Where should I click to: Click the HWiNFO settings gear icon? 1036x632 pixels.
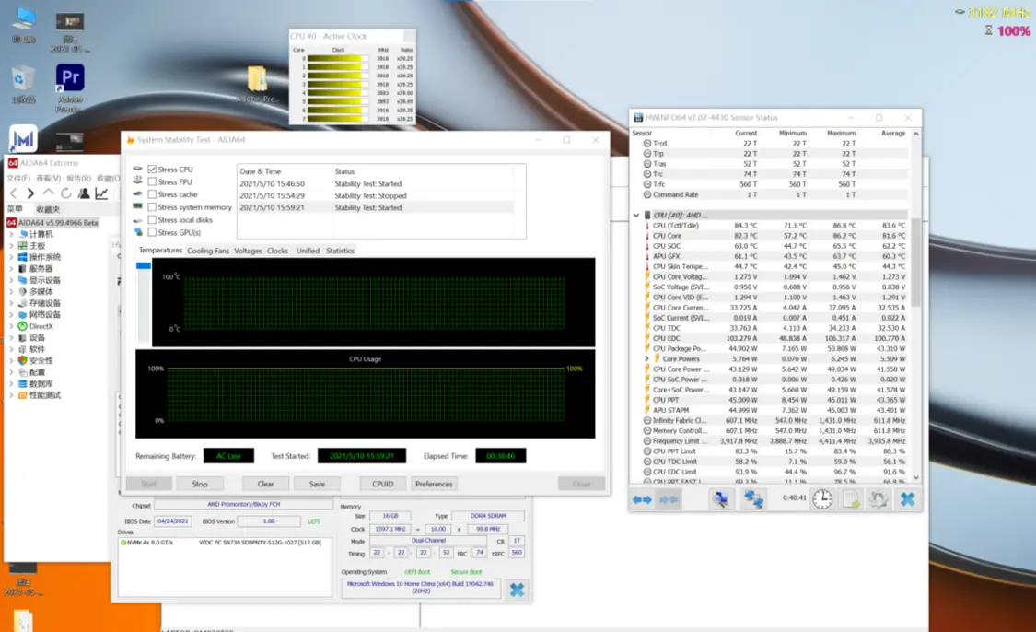click(x=879, y=498)
